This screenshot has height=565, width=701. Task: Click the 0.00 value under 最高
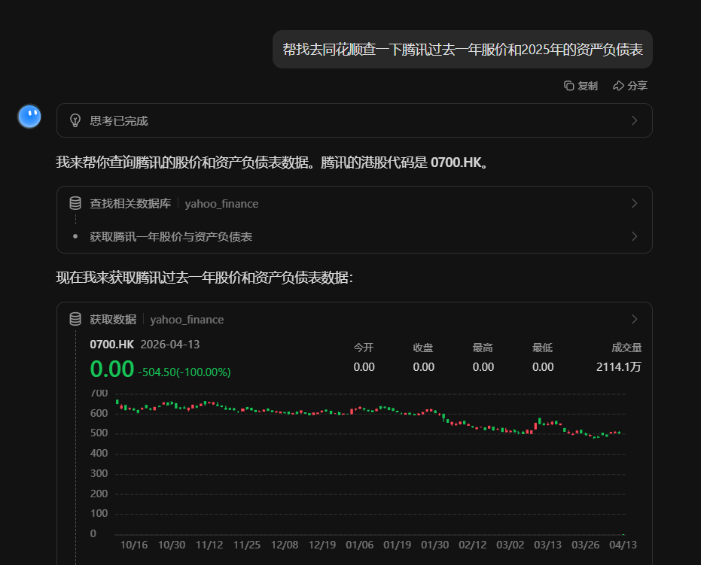click(x=483, y=367)
